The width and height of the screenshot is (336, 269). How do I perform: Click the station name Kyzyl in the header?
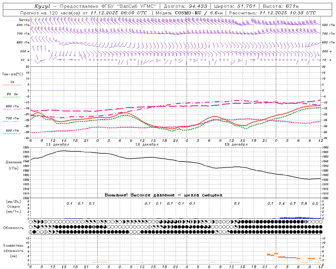point(42,6)
